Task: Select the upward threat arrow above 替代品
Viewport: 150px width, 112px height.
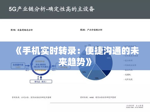Action: coord(41,78)
